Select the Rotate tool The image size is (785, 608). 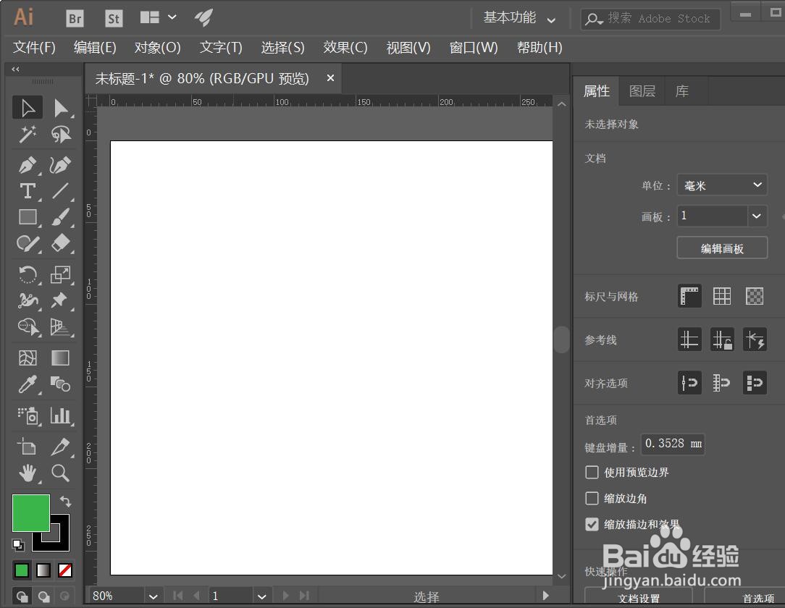[28, 274]
